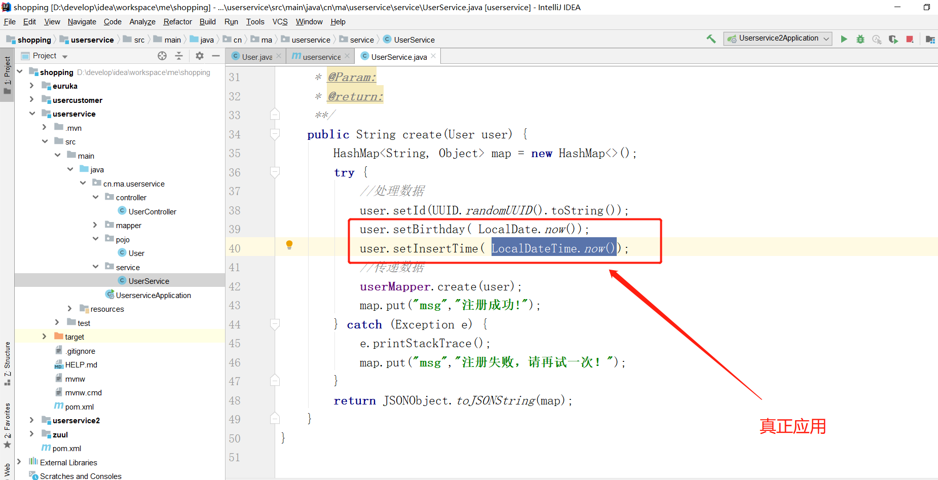Viewport: 938px width, 480px height.
Task: Expand the mapper package
Action: [x=95, y=225]
